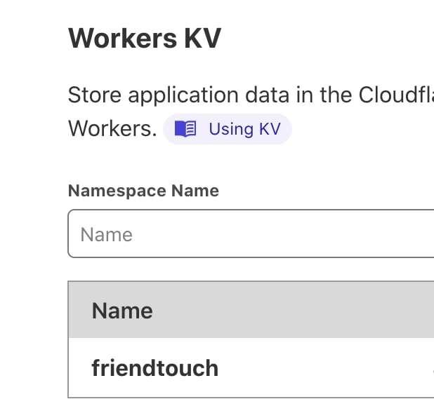434x411 pixels.
Task: Click the word Namespace in field label
Action: click(117, 191)
